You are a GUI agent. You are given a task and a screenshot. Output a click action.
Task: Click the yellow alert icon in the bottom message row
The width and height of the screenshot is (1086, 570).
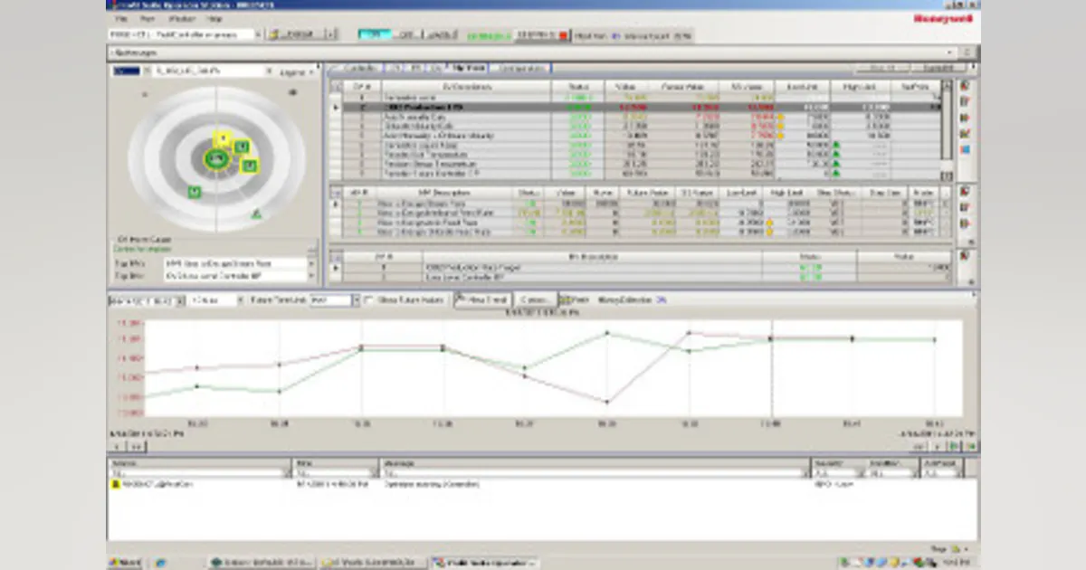[116, 484]
